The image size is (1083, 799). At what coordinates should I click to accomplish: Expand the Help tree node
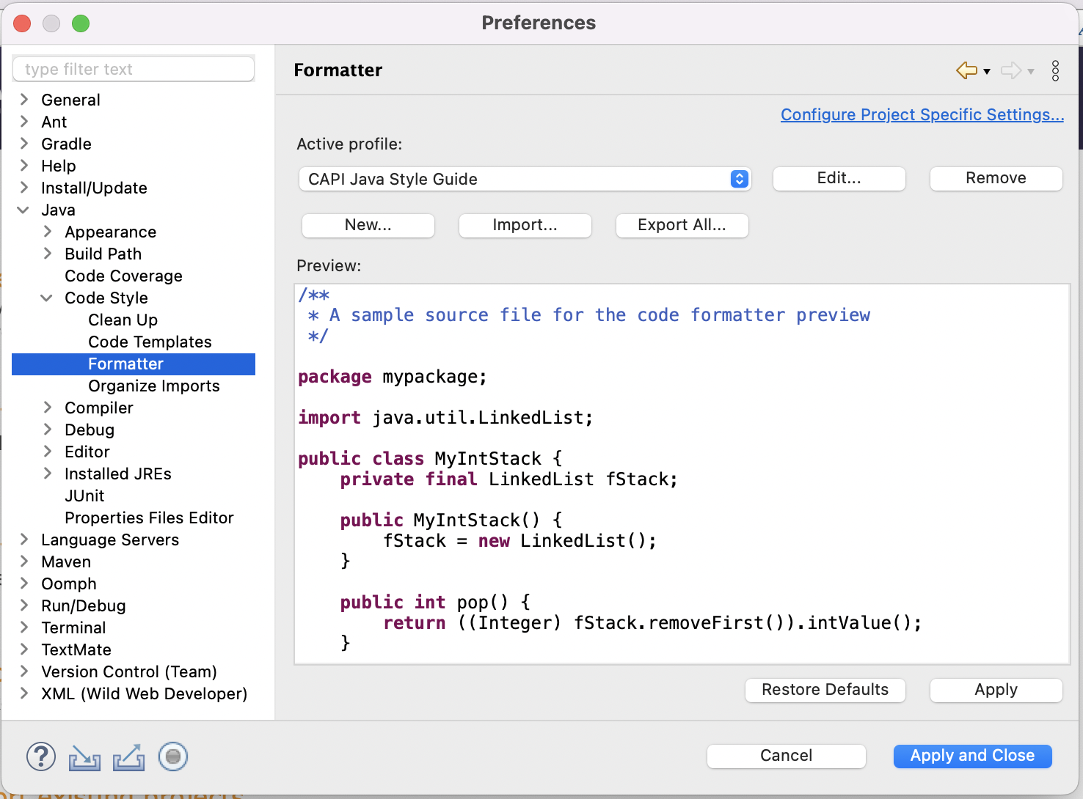24,165
